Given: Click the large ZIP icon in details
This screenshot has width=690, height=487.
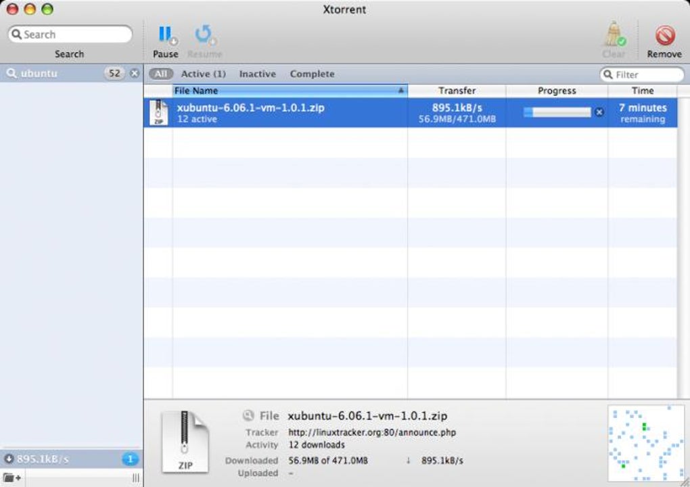Looking at the screenshot, I should (x=185, y=442).
